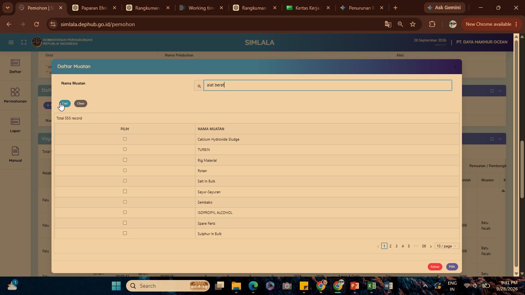Switch to the Working time browser tab

pyautogui.click(x=200, y=8)
